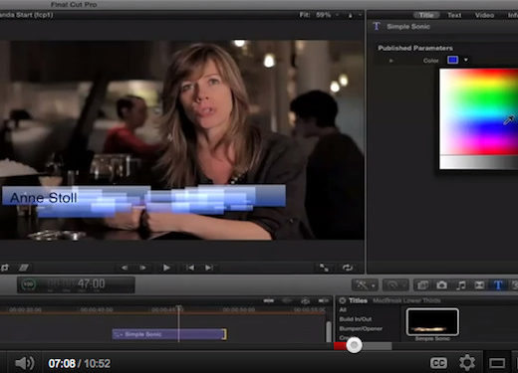Enter full-screen playback in the viewer

[324, 268]
